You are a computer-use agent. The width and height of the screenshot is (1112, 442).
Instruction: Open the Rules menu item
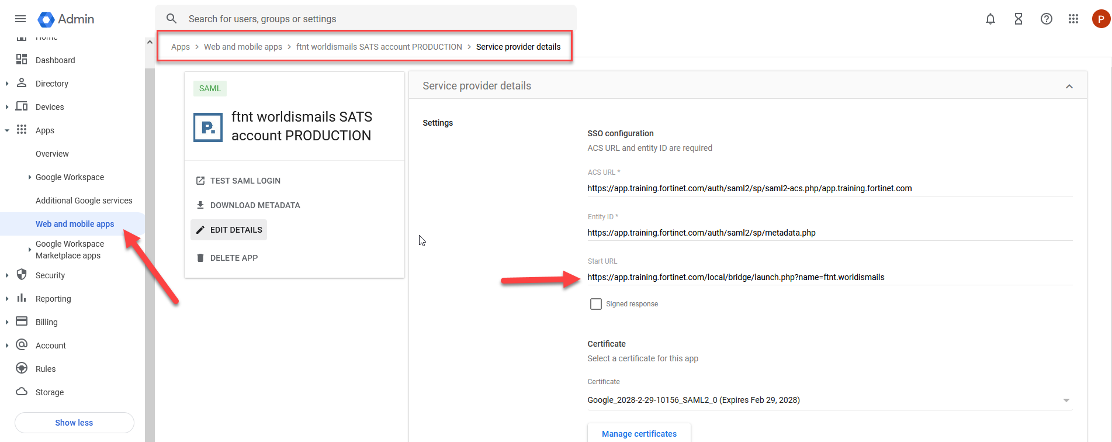tap(46, 369)
